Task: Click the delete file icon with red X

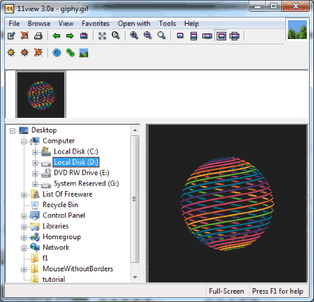Action: click(x=24, y=36)
